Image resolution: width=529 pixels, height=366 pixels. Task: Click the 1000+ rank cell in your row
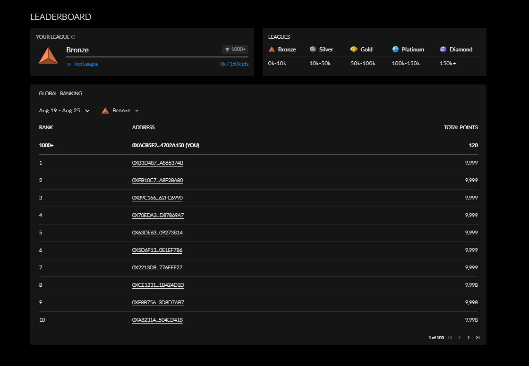[46, 145]
